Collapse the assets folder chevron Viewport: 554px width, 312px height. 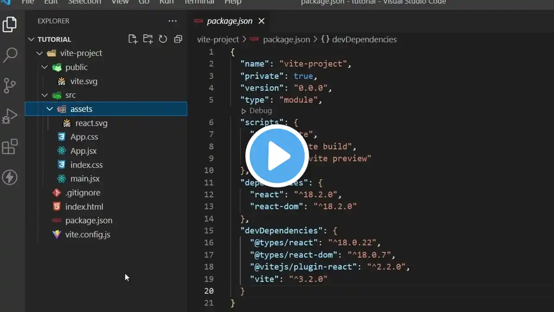click(x=50, y=109)
